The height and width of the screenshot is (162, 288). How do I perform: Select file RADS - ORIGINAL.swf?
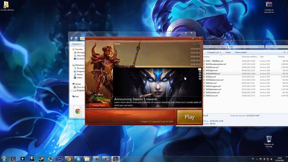coord(214,61)
